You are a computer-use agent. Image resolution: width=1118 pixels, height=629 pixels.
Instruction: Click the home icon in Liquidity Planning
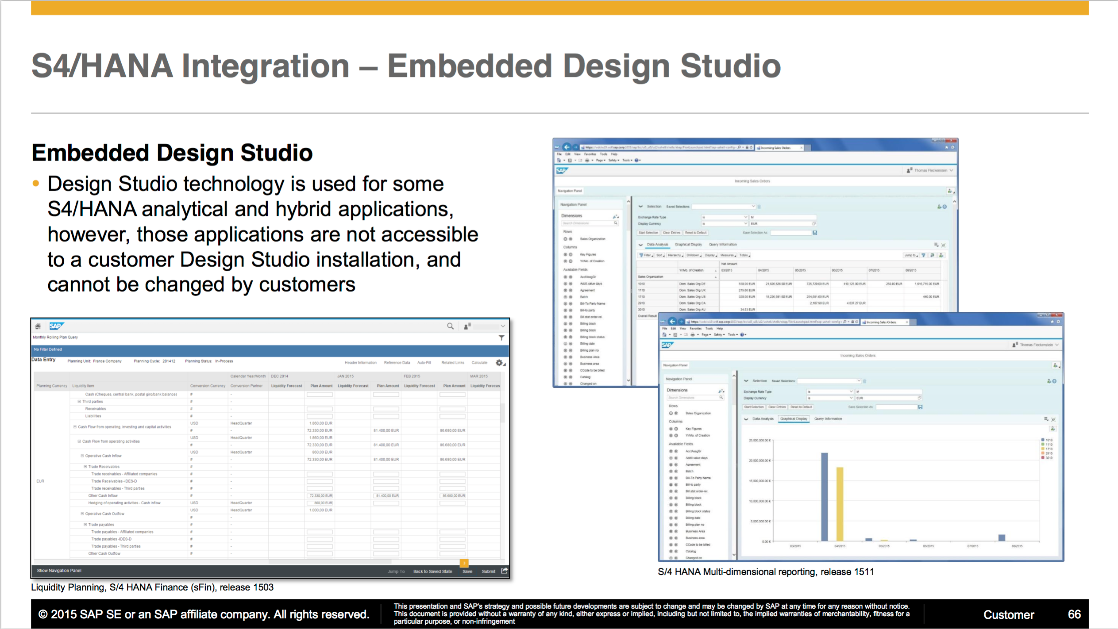[38, 326]
